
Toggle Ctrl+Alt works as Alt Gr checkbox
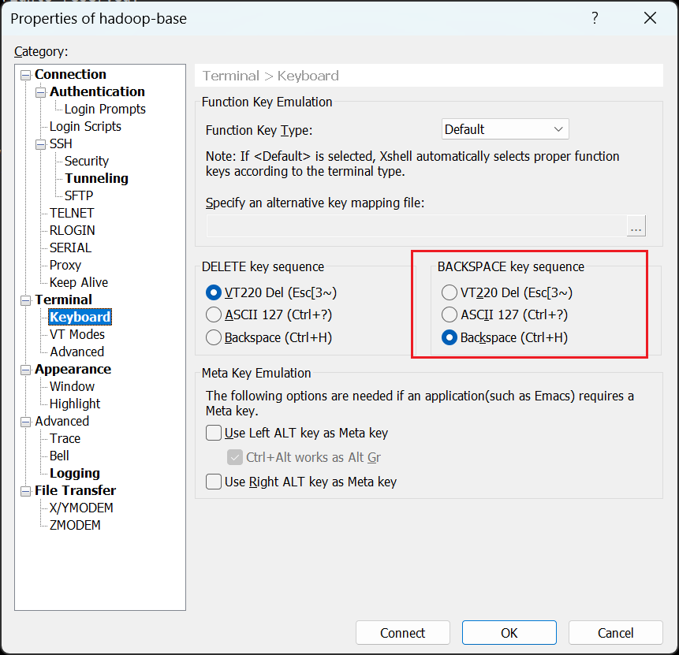[x=304, y=457]
